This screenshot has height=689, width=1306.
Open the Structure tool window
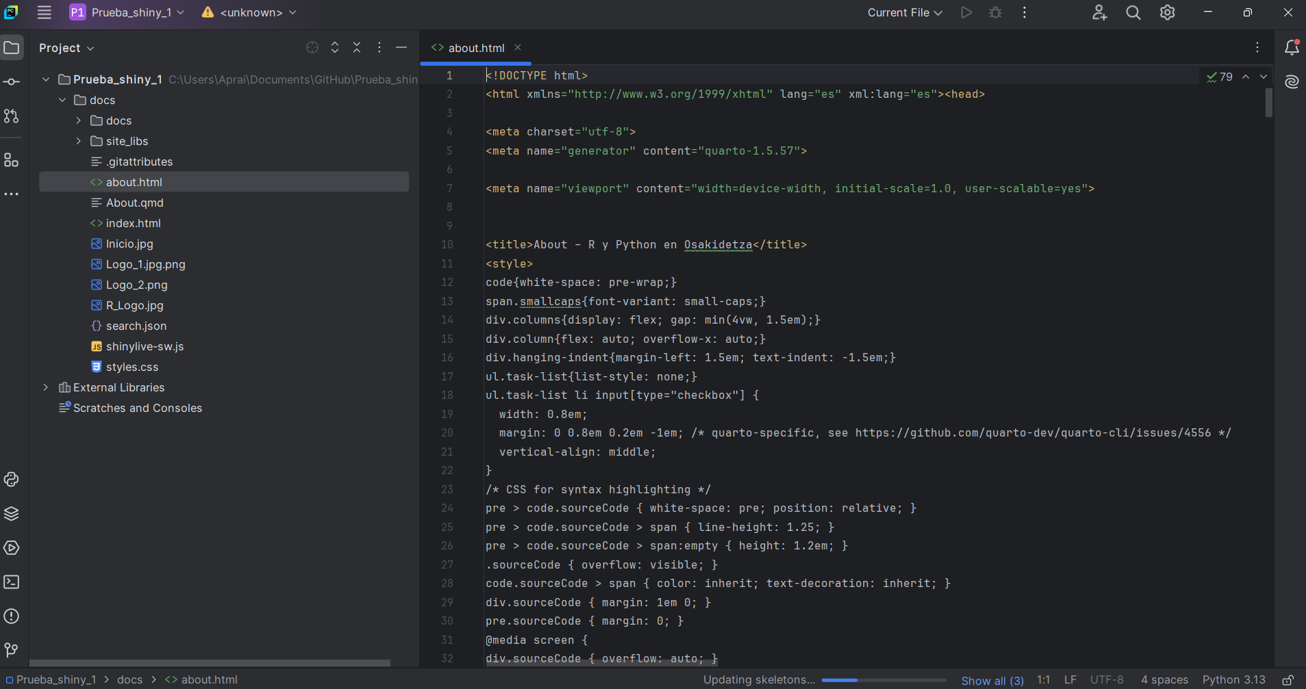pyautogui.click(x=12, y=161)
